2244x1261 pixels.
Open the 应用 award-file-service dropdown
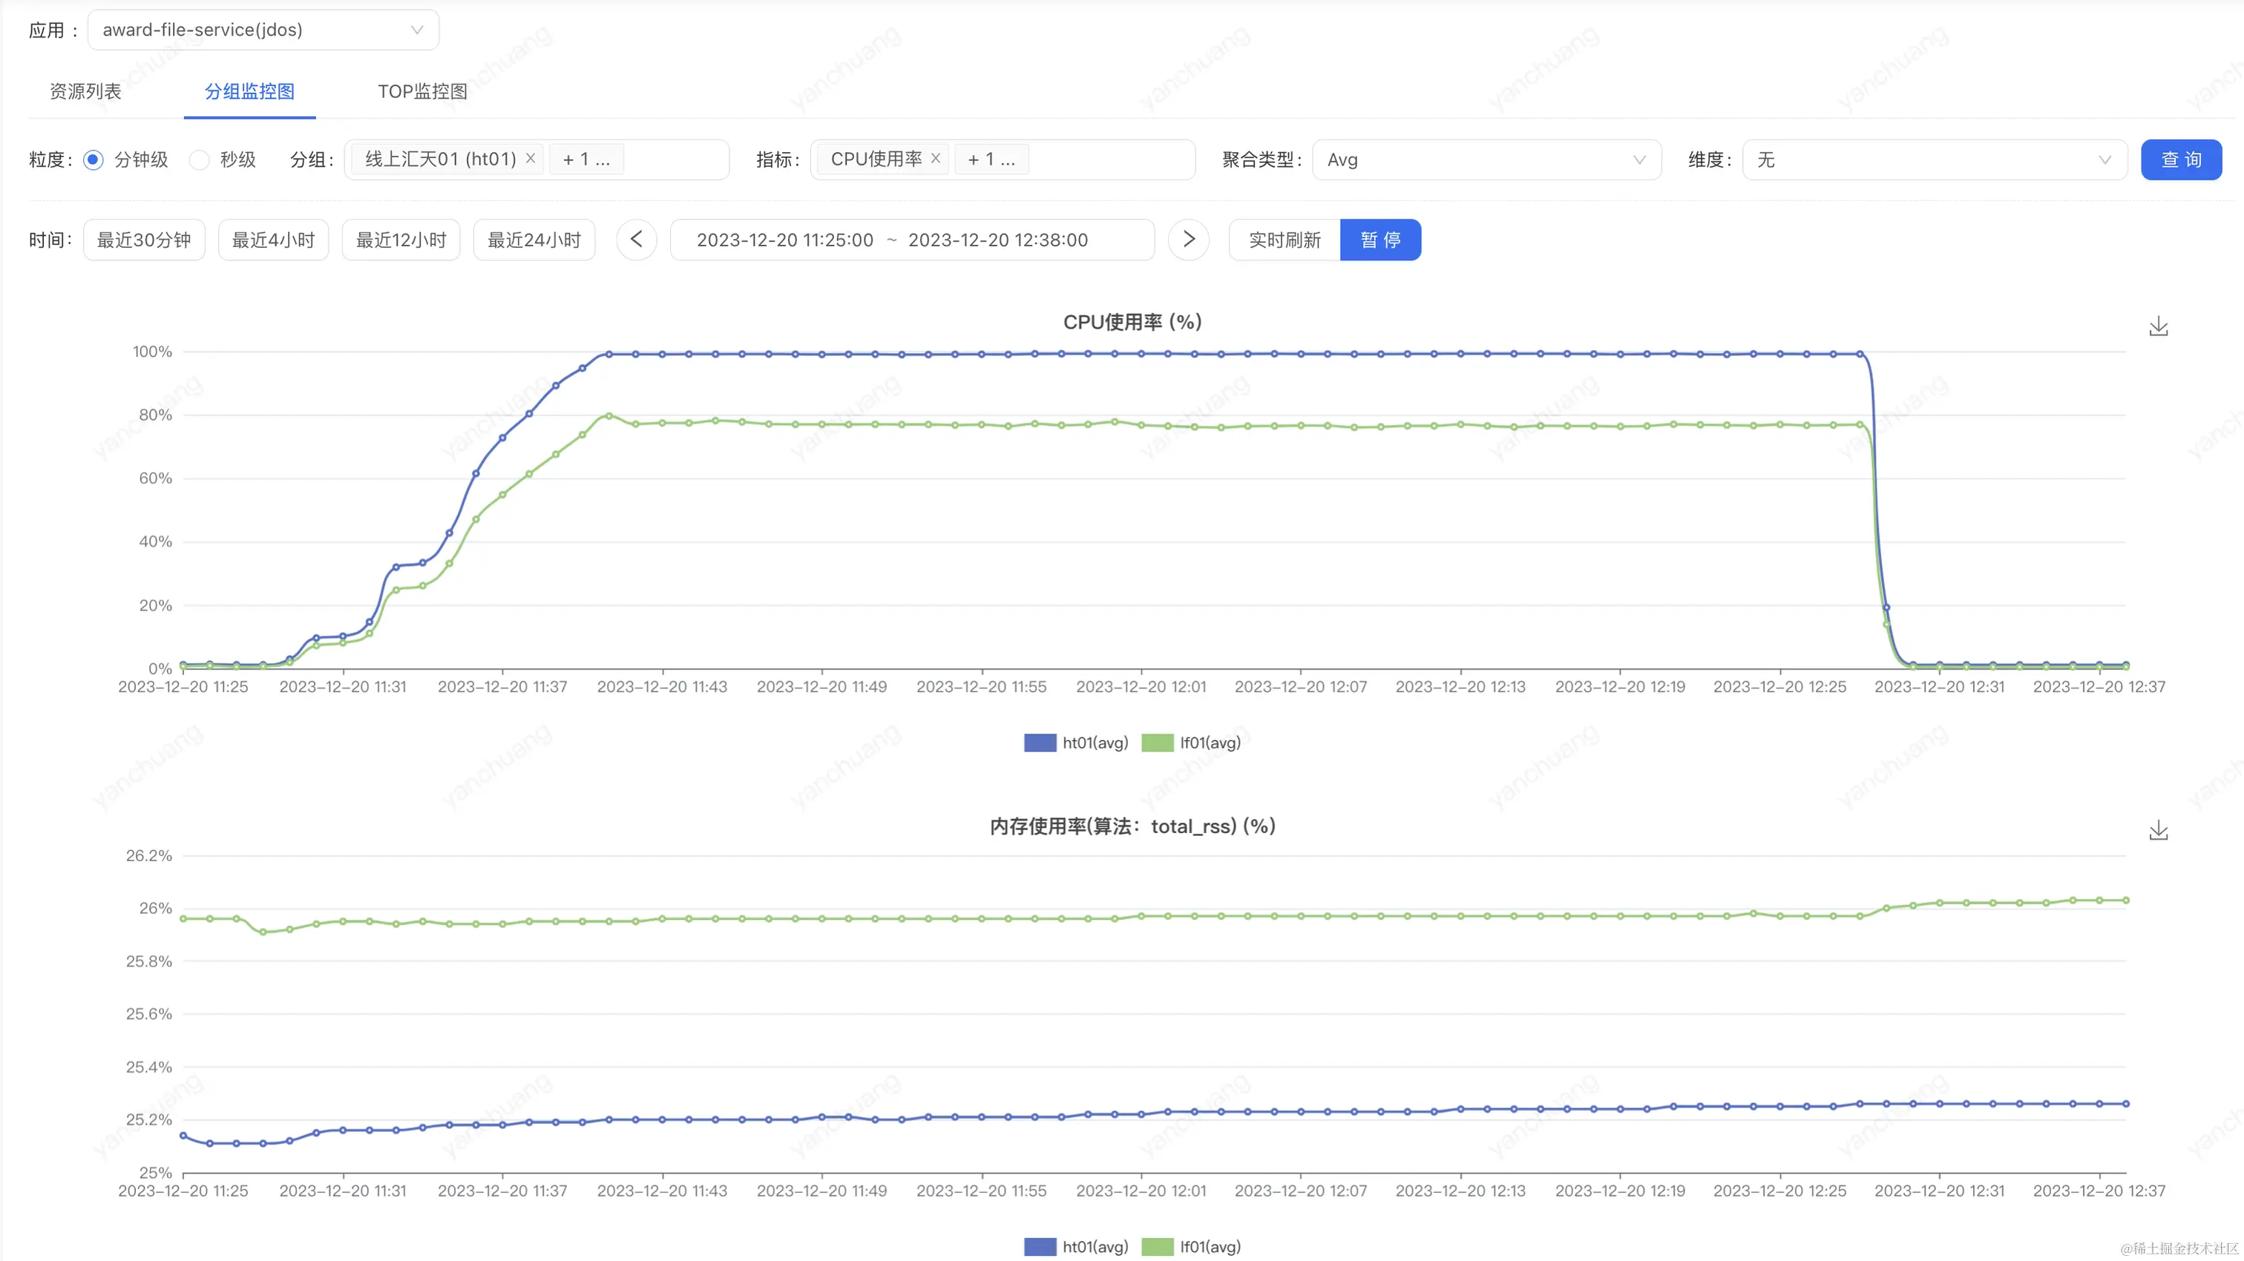coord(263,30)
